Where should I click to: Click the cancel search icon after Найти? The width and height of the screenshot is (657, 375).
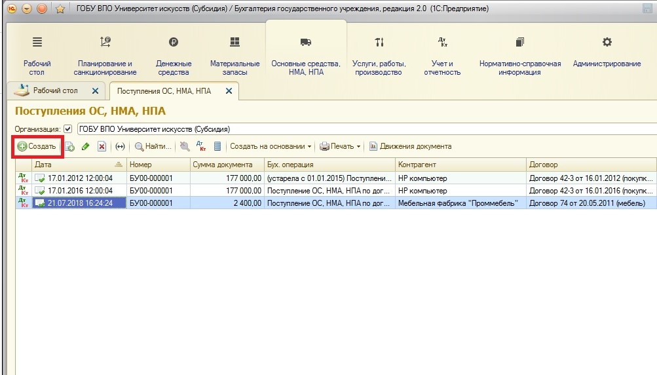(185, 147)
